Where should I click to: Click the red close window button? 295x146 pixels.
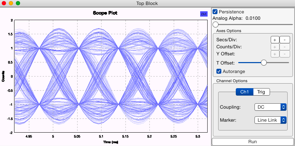tap(4, 3)
